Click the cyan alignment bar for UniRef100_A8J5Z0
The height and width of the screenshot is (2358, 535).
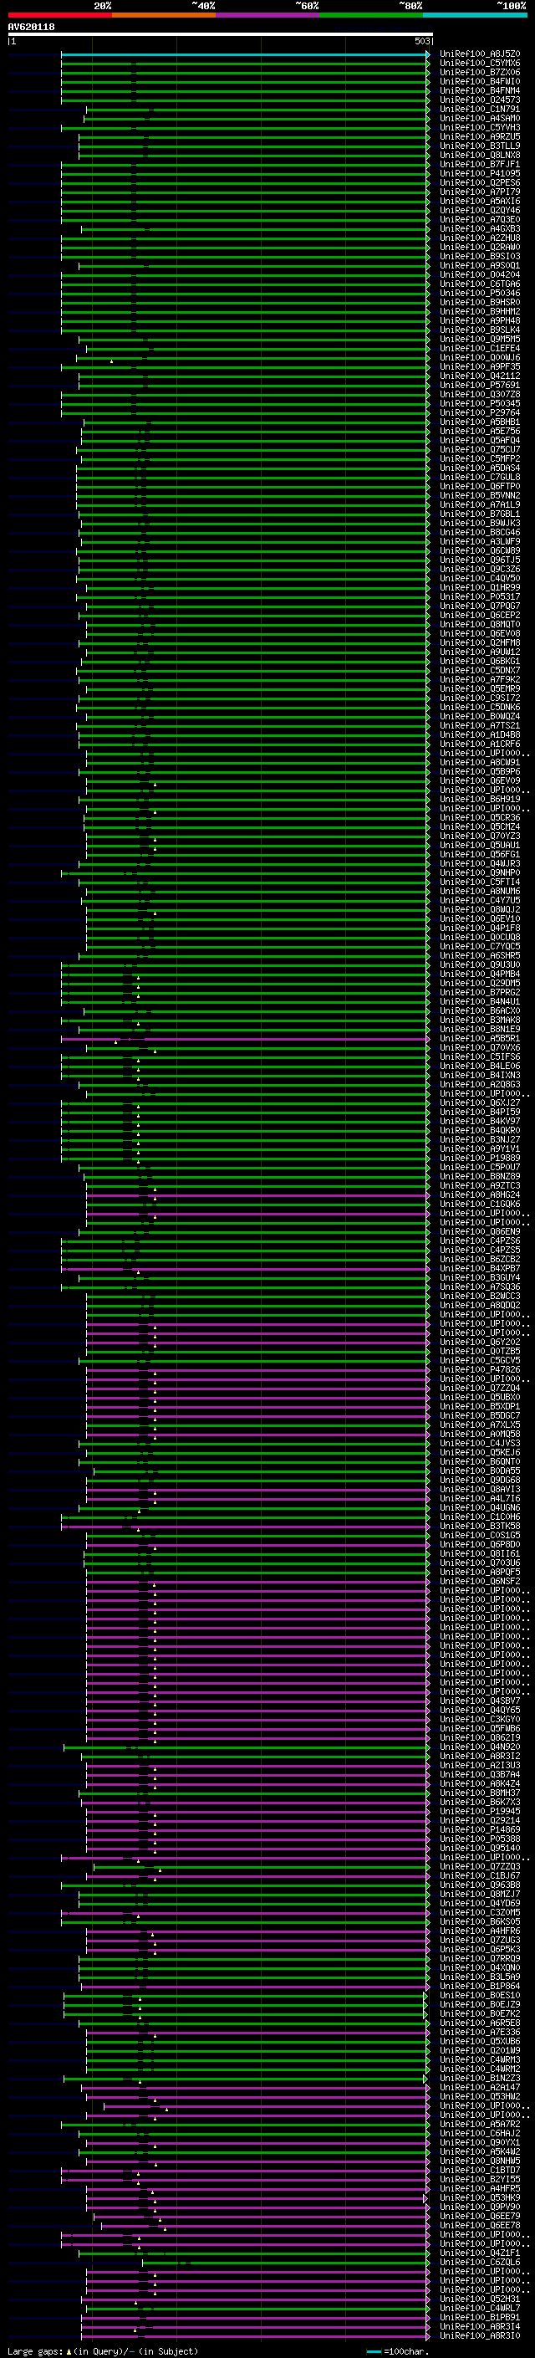244,54
